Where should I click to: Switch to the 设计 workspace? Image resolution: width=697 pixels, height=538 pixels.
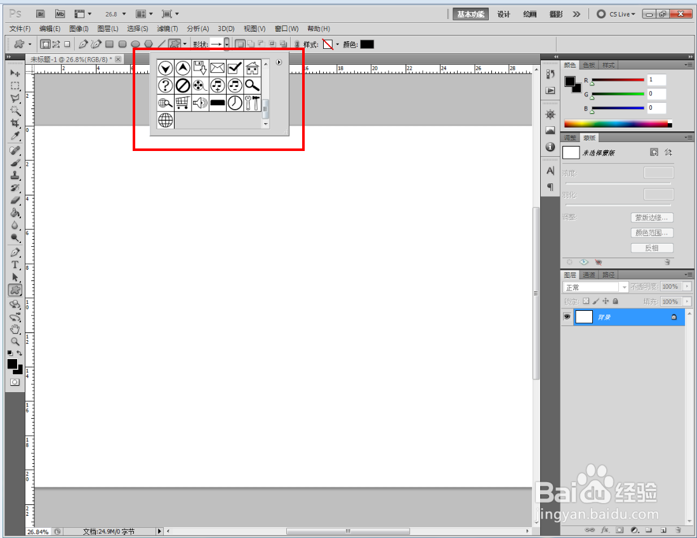coord(503,14)
